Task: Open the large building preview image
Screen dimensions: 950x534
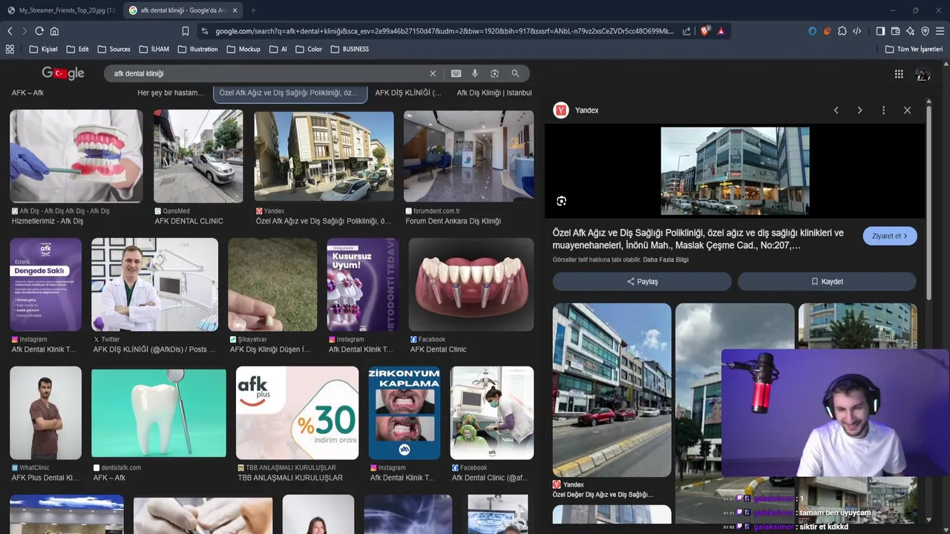Action: pos(735,171)
